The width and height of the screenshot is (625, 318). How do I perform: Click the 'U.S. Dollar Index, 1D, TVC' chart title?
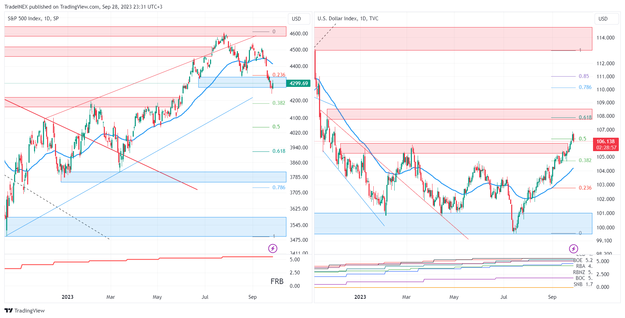pos(348,19)
